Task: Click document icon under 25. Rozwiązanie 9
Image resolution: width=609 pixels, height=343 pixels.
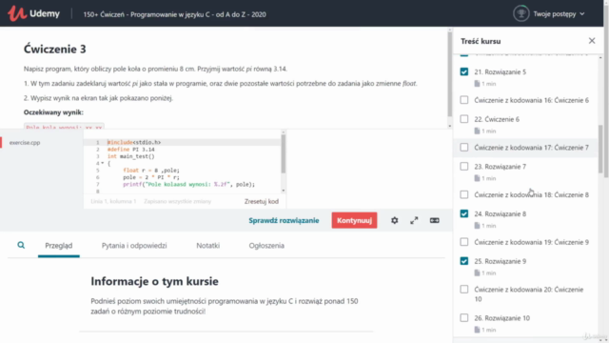Action: tap(477, 273)
